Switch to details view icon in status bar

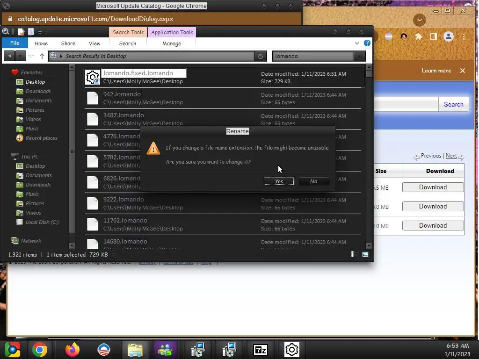355,254
